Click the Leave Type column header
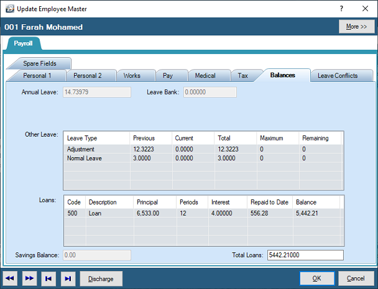The width and height of the screenshot is (378, 289). coord(96,138)
